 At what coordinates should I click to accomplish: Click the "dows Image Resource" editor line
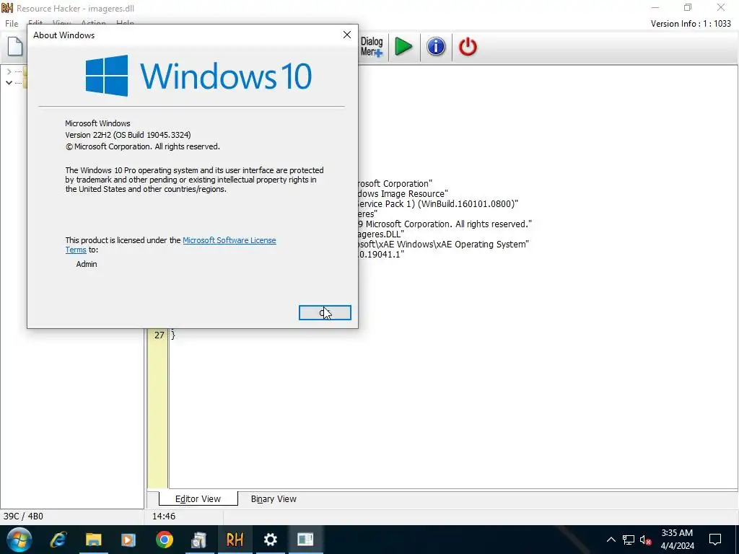pos(403,193)
